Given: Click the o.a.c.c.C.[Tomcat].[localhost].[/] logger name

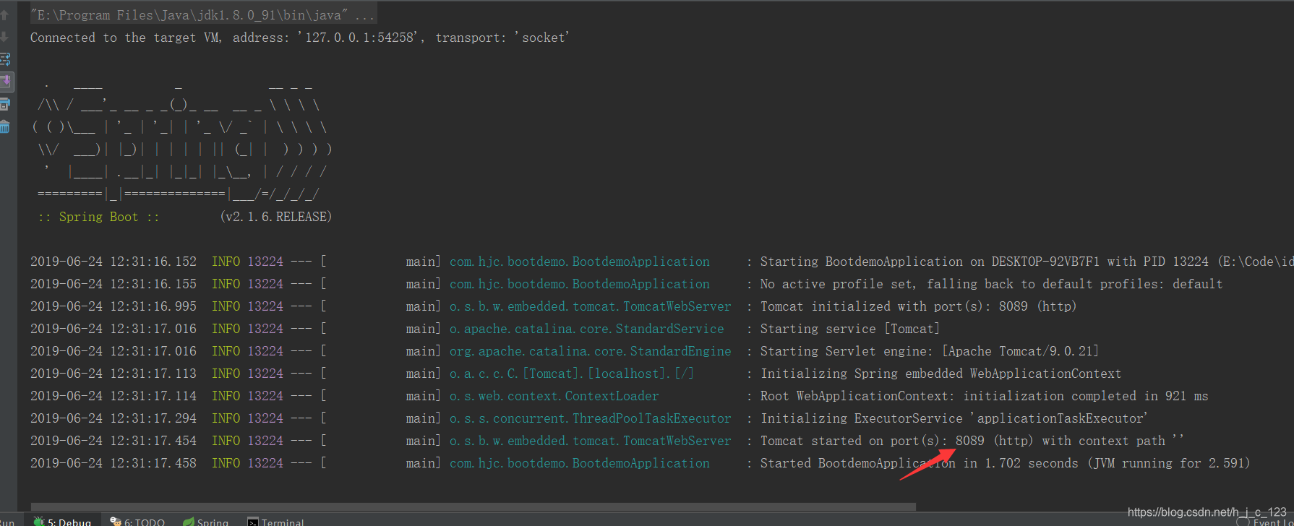Looking at the screenshot, I should pyautogui.click(x=572, y=374).
